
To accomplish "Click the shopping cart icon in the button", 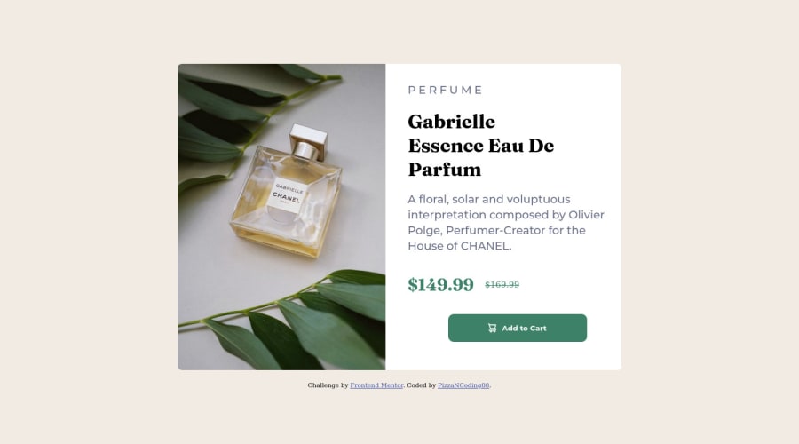I will pos(492,328).
